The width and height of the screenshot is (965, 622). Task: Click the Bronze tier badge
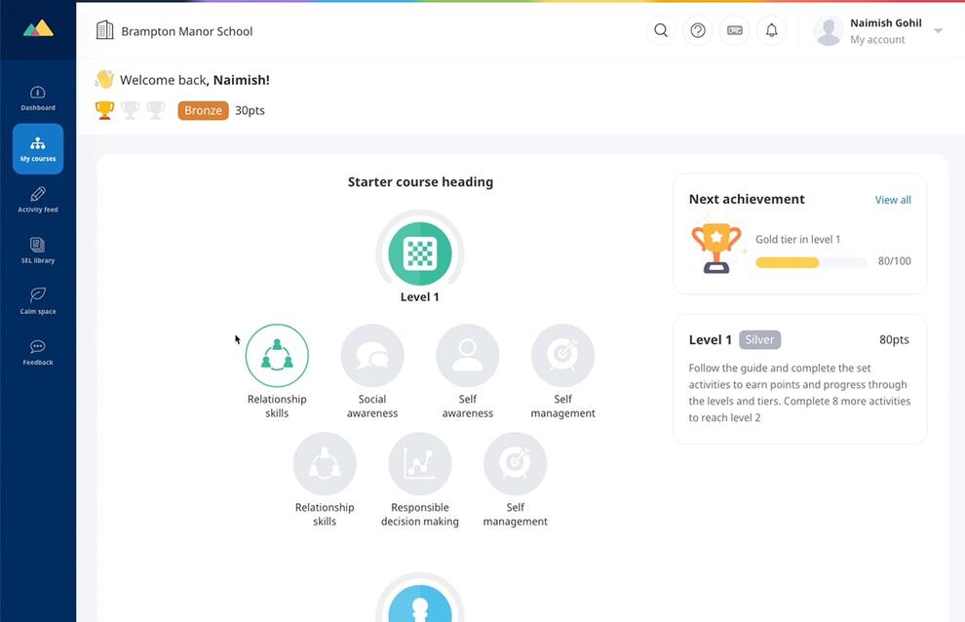coord(203,110)
